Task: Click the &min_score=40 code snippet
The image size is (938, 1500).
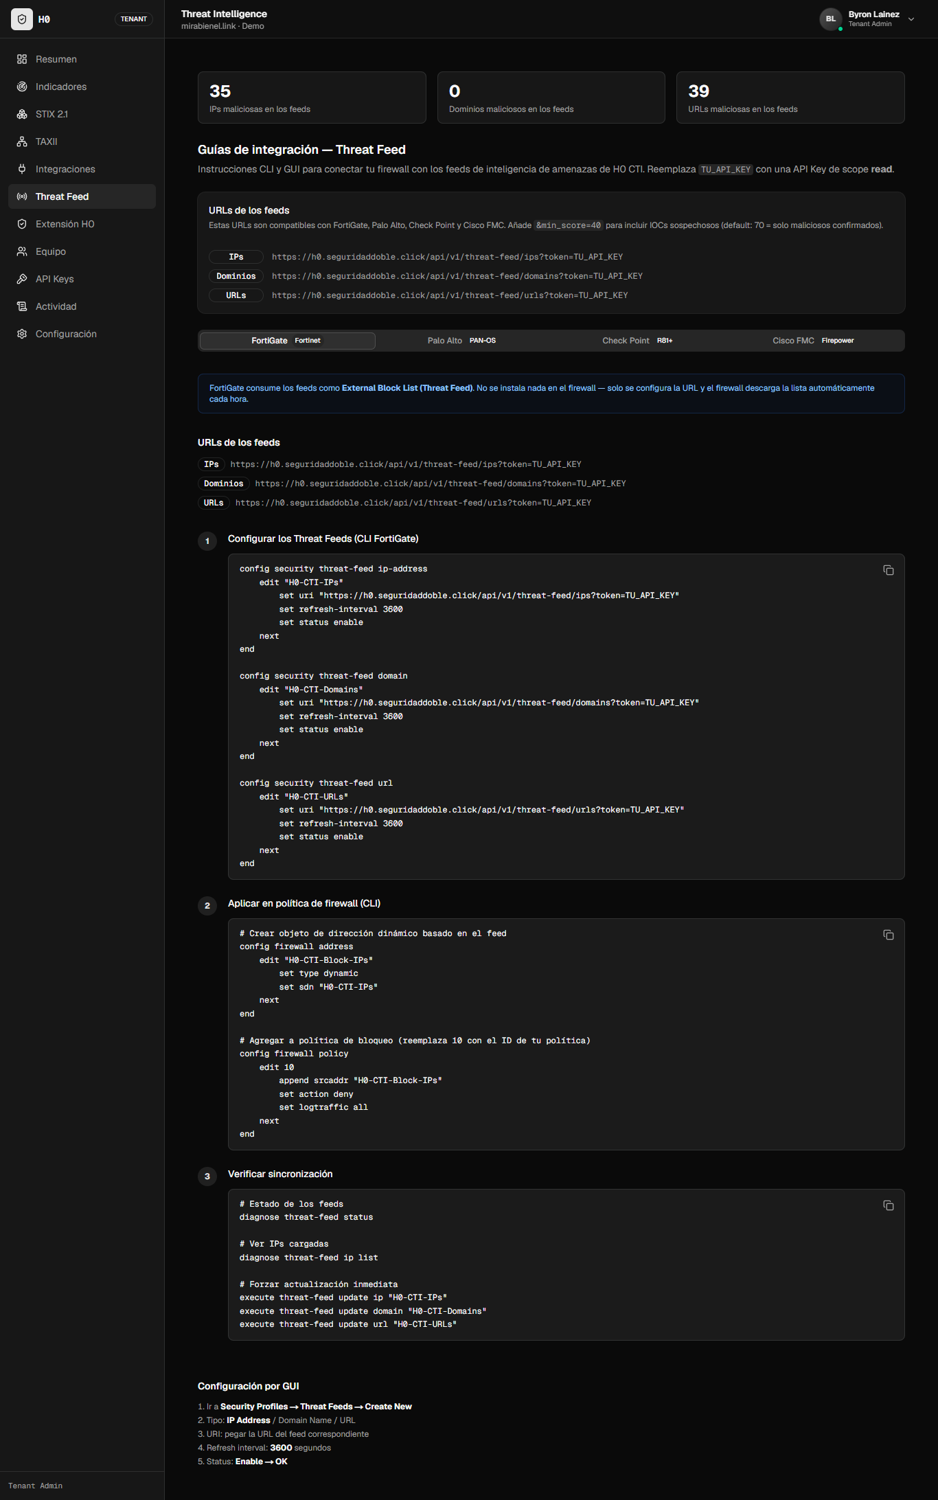Action: pos(568,225)
